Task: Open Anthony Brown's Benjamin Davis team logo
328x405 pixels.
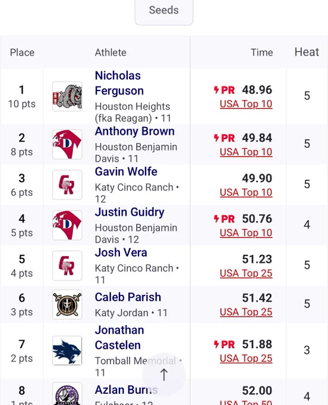Action: click(x=67, y=144)
